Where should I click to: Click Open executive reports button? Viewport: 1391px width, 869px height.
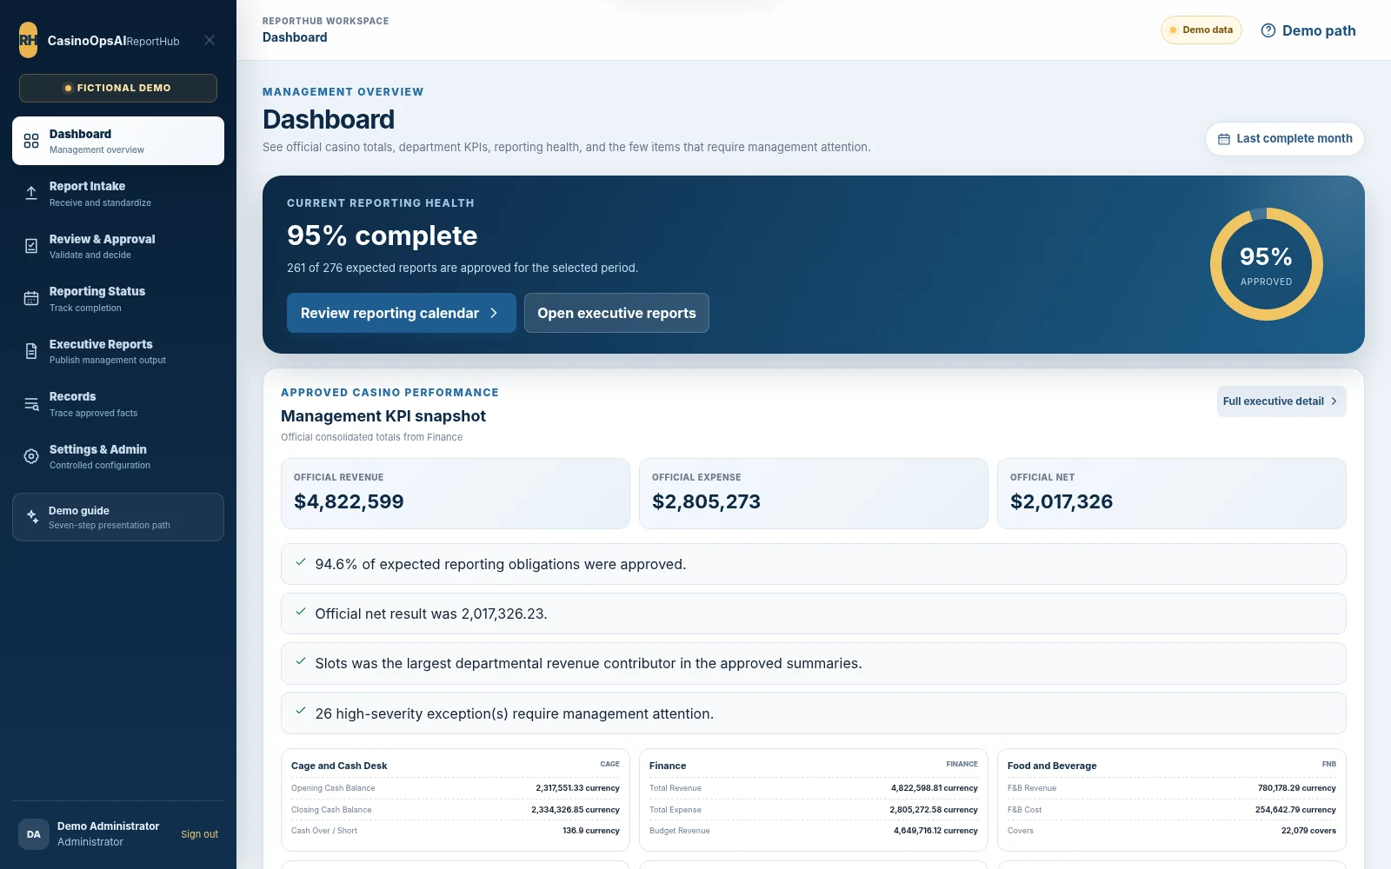click(x=616, y=313)
